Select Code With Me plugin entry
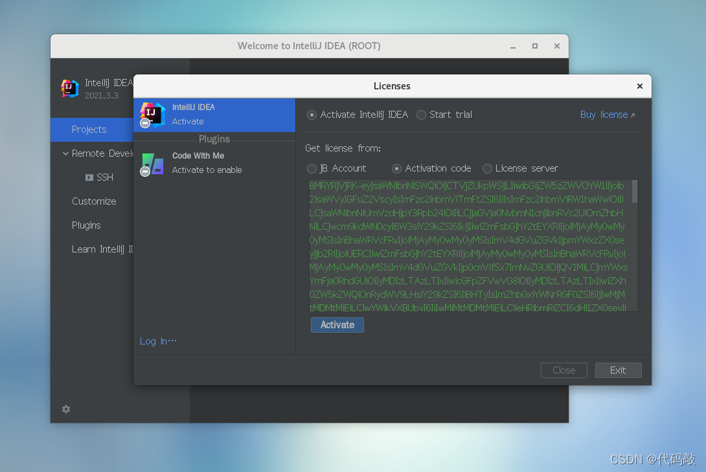 tap(214, 163)
